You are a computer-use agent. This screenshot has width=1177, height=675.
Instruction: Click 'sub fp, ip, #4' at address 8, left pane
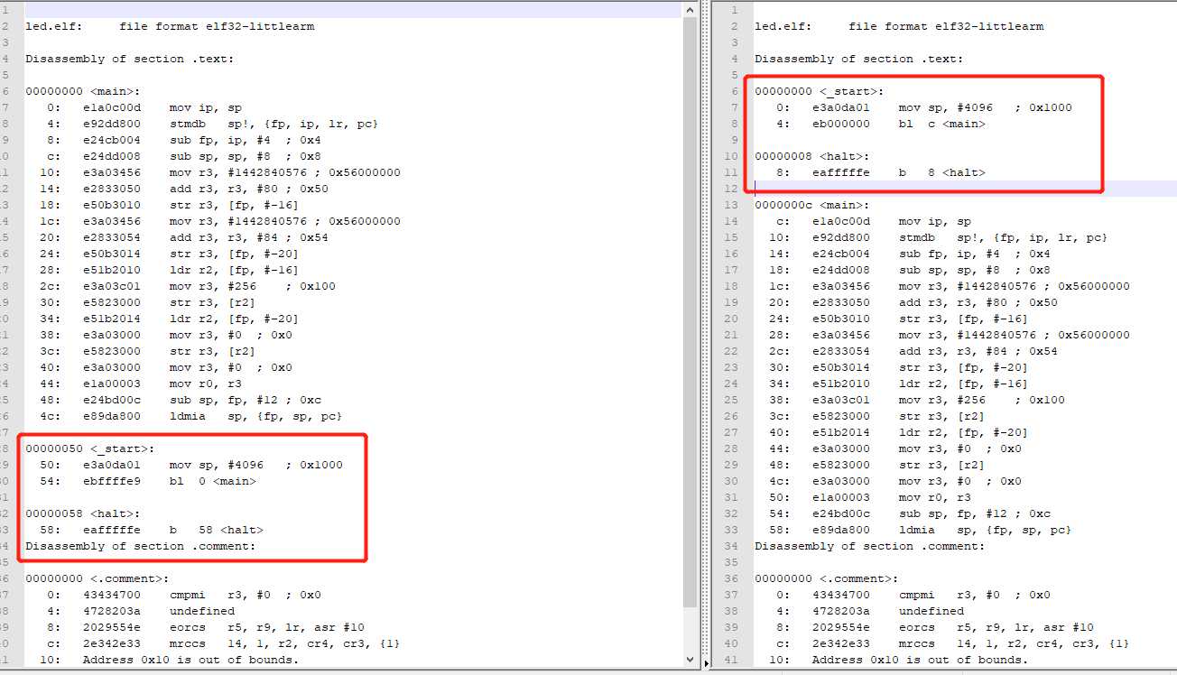[x=245, y=140]
